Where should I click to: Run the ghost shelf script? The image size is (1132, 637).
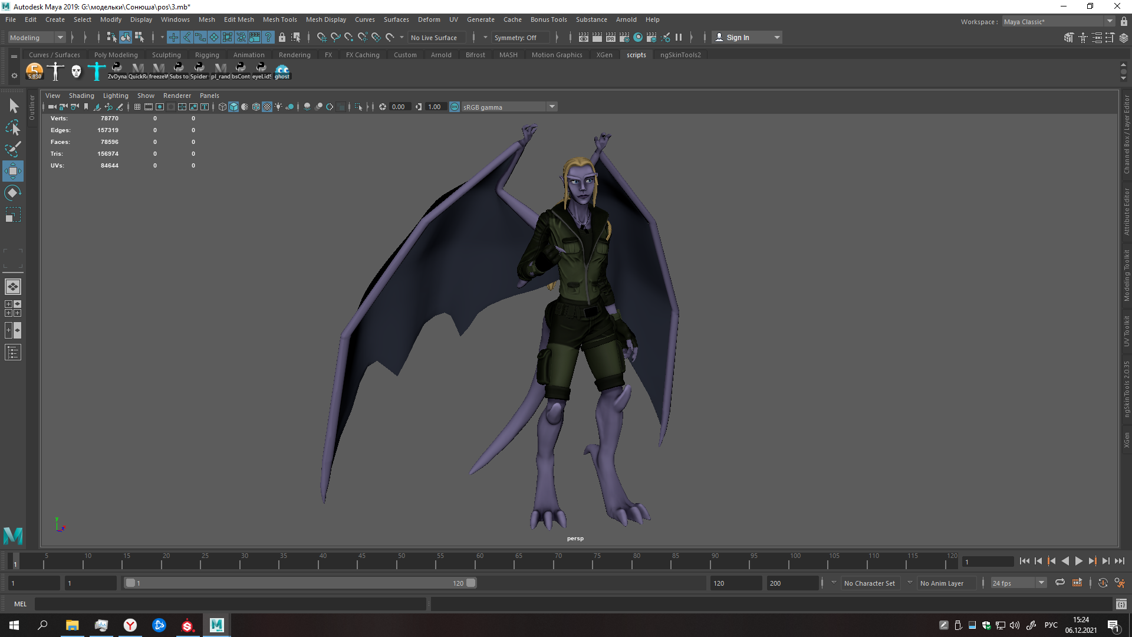coord(282,71)
